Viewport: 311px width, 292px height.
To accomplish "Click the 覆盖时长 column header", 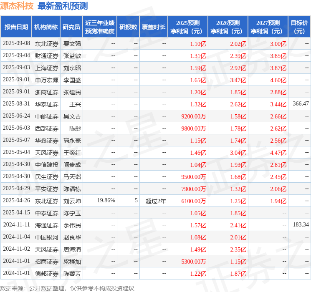I will click(x=154, y=27).
